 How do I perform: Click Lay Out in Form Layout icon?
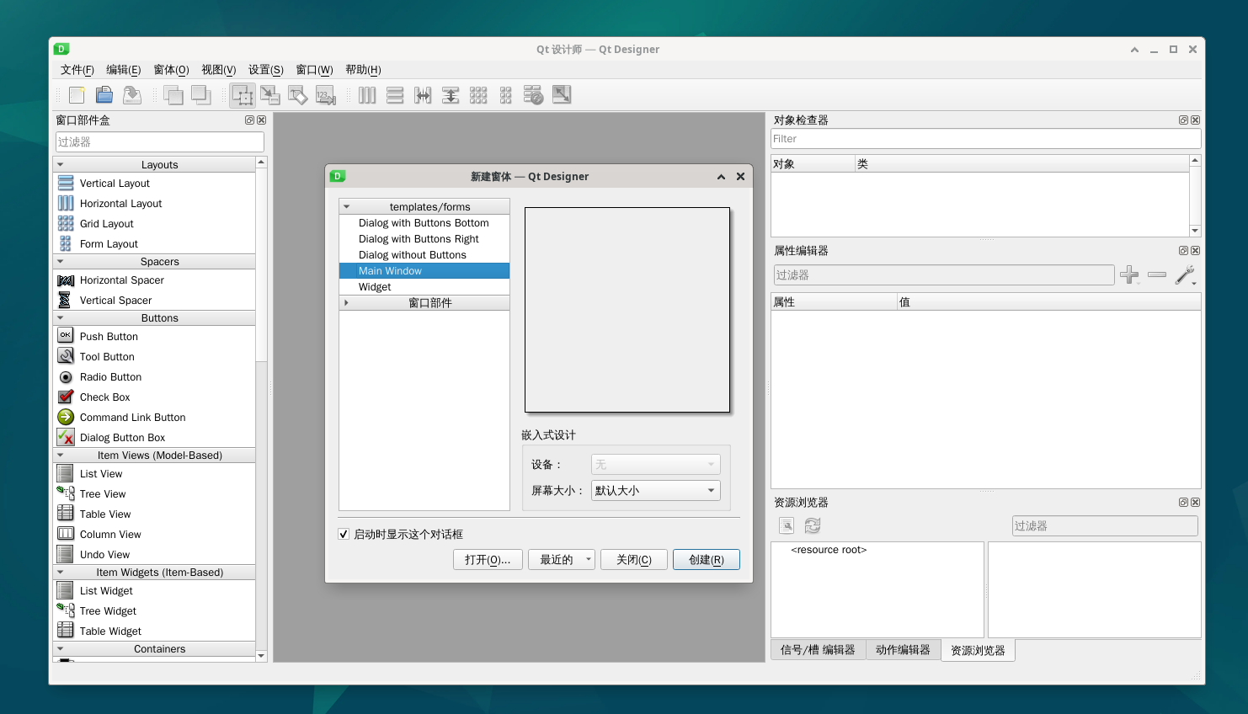pos(506,95)
